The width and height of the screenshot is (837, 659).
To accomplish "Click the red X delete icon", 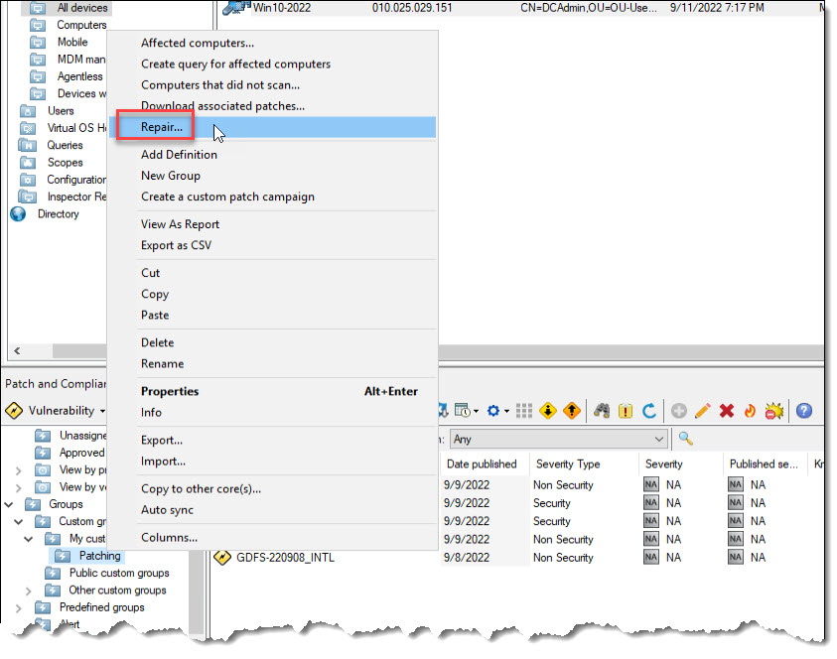I will 726,410.
